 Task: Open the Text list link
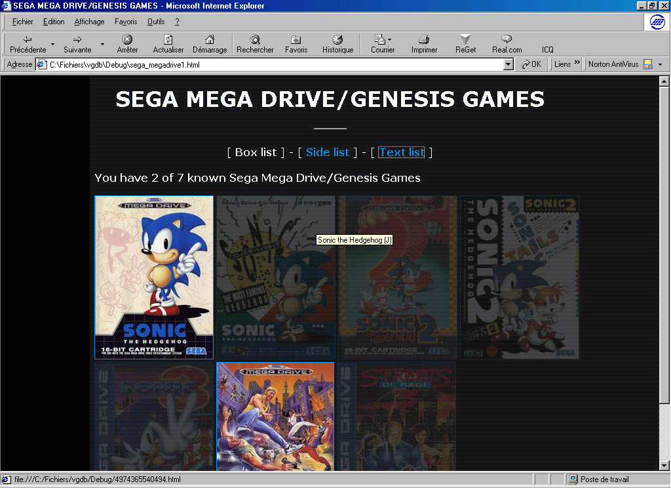tap(402, 152)
